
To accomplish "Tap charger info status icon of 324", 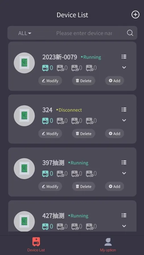I will tap(75, 121).
